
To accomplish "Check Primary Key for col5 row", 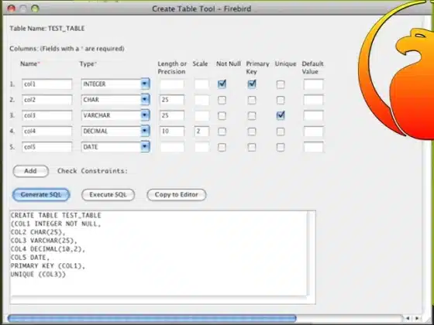I will 252,147.
